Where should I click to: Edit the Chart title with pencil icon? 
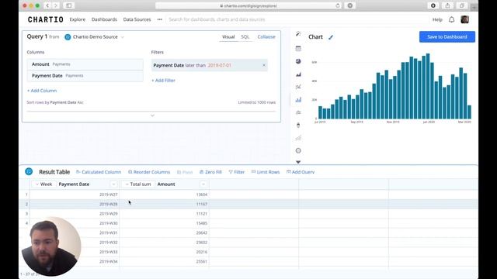click(331, 37)
